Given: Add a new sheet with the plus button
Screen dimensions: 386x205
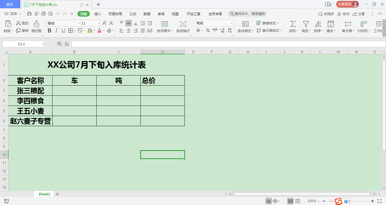Looking at the screenshot, I should (57, 194).
